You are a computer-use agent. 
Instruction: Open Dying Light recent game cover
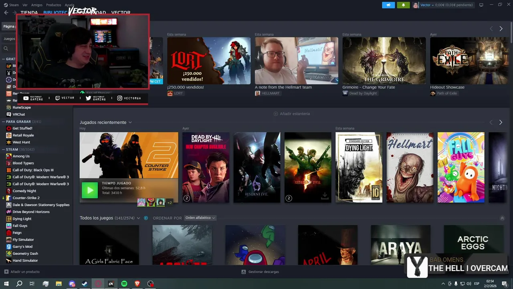point(359,167)
